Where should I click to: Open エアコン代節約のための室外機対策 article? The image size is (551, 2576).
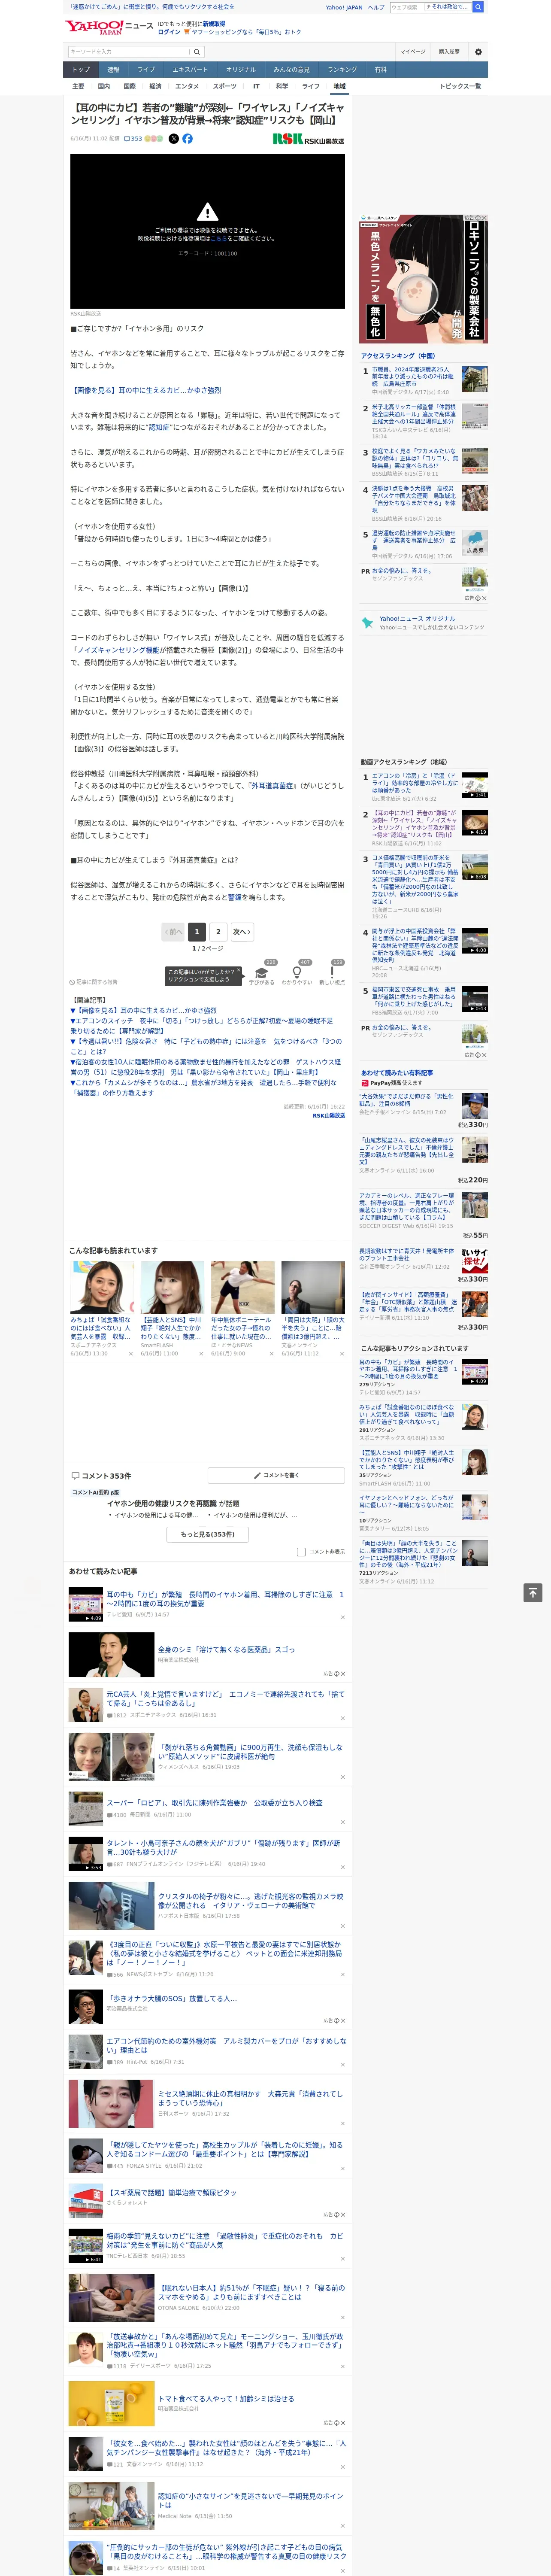tap(226, 2045)
